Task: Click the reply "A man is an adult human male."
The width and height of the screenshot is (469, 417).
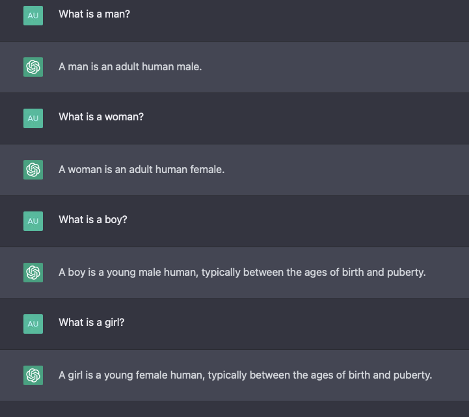Action: pyautogui.click(x=130, y=66)
